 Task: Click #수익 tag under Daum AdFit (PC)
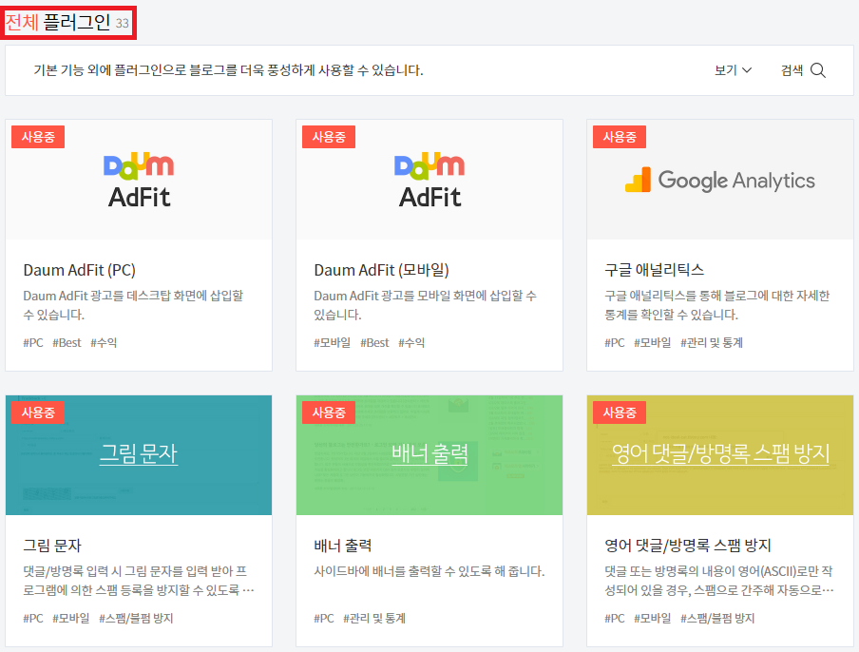coord(104,343)
